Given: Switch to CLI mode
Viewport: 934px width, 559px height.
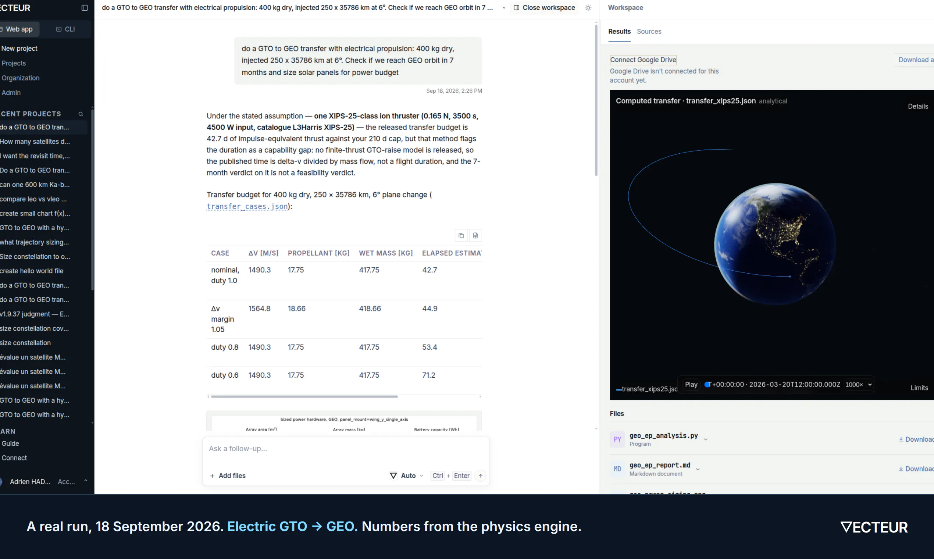Looking at the screenshot, I should point(65,29).
